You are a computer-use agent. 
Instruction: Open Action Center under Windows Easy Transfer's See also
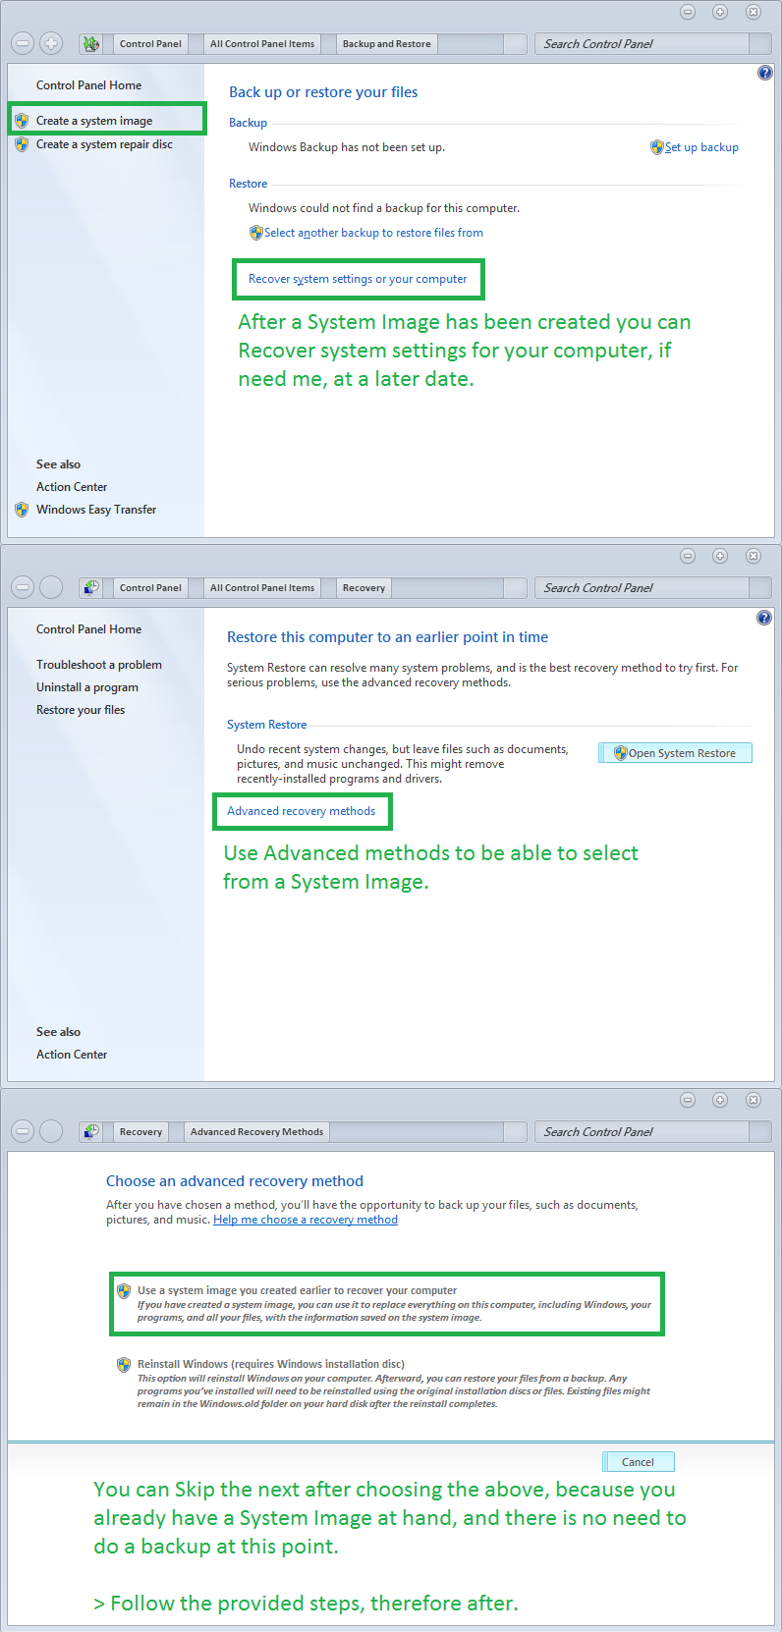pos(72,487)
